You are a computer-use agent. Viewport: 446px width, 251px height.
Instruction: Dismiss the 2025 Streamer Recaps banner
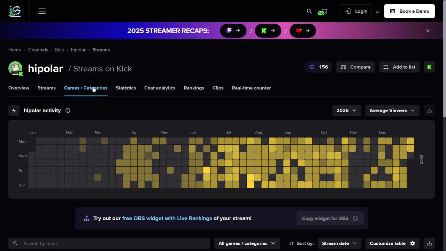pos(428,31)
